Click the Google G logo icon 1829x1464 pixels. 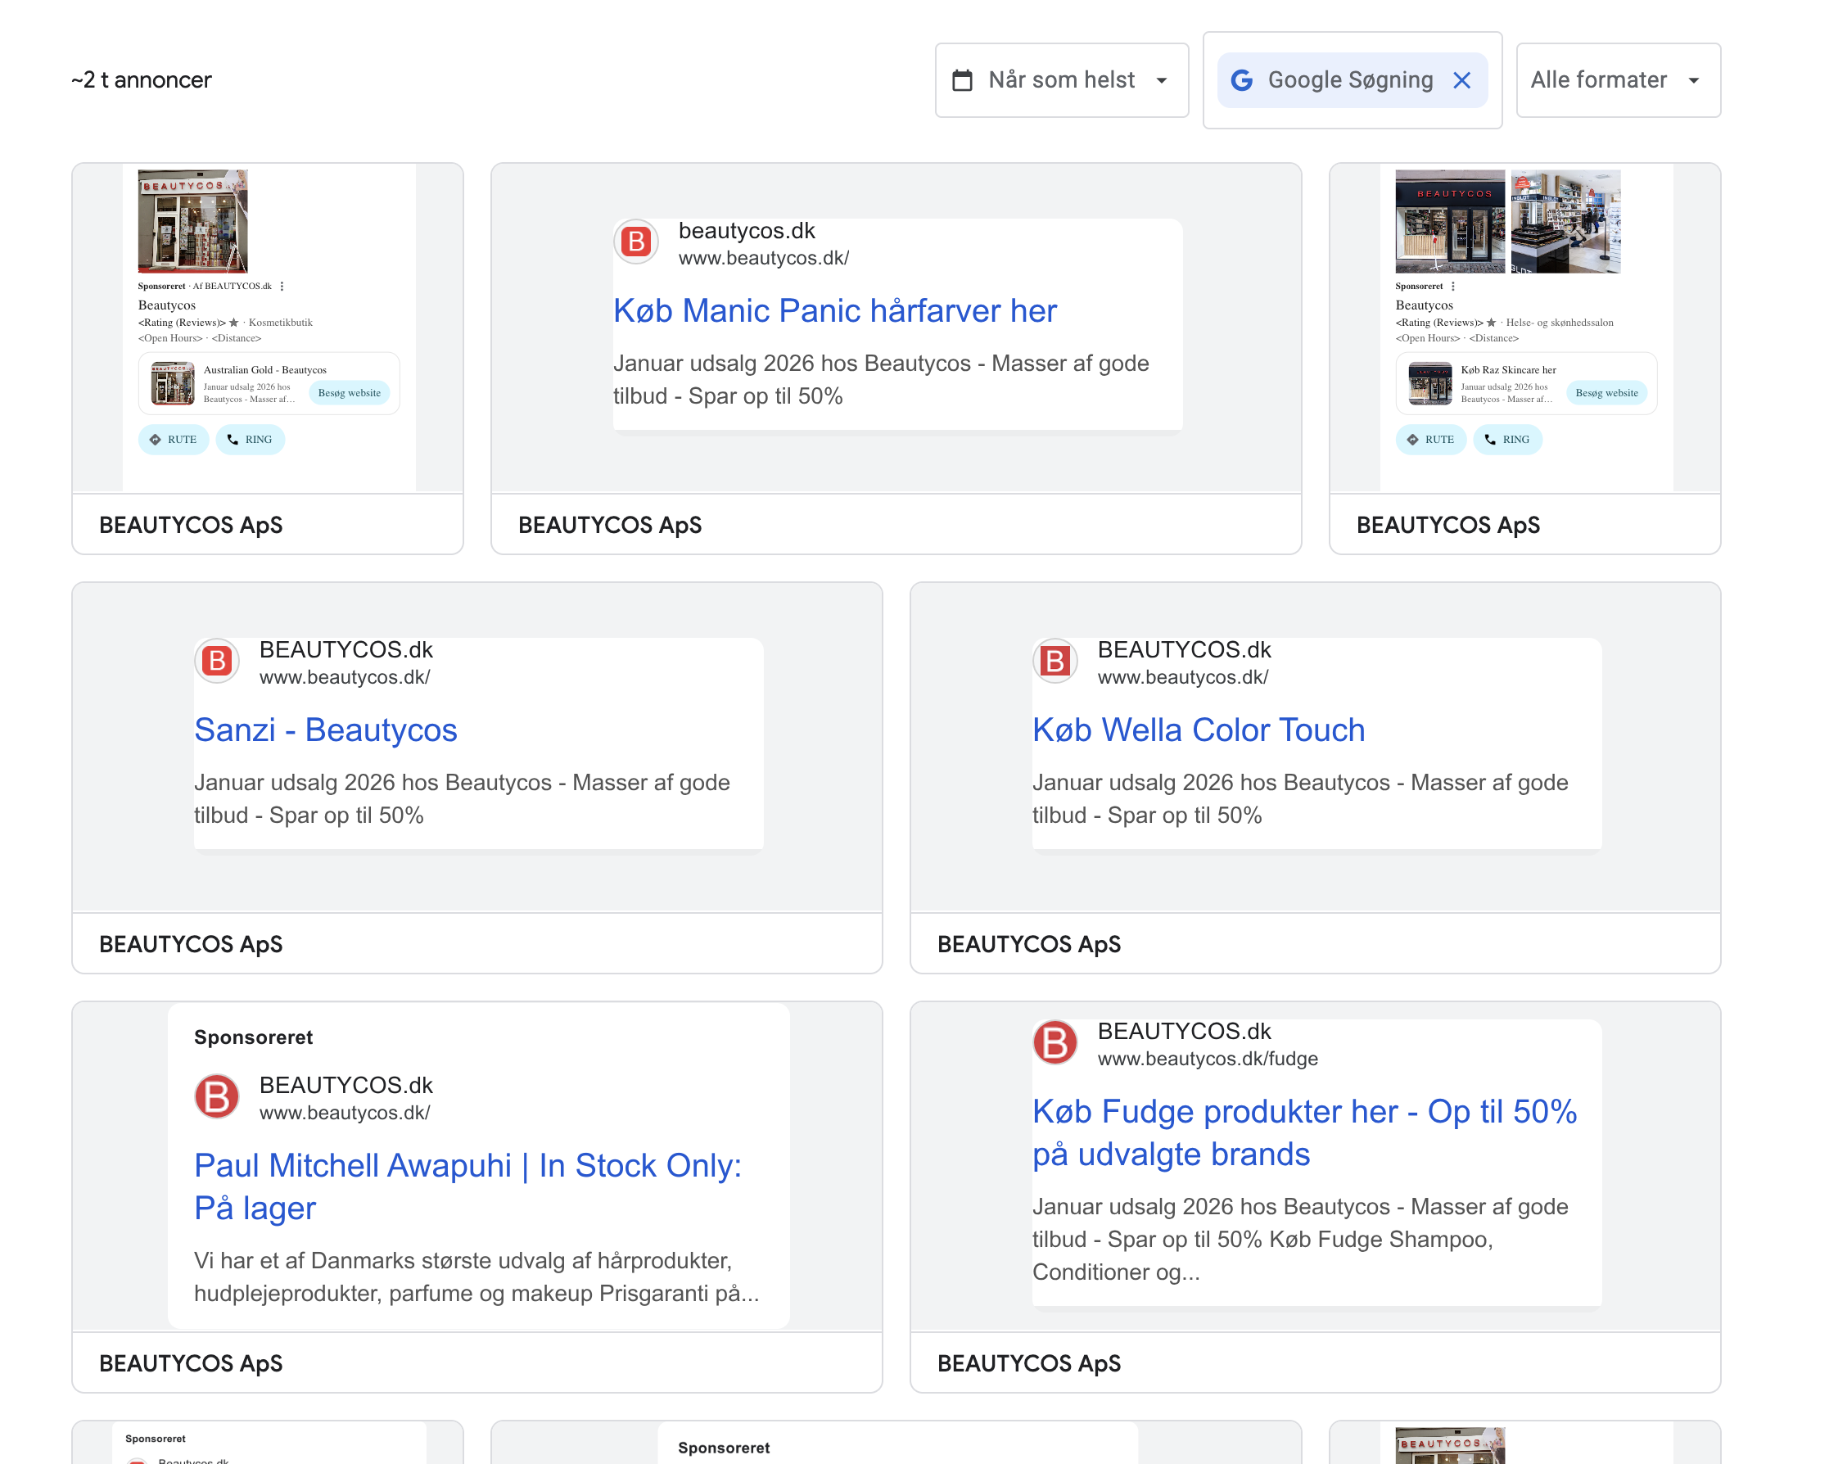[x=1241, y=80]
